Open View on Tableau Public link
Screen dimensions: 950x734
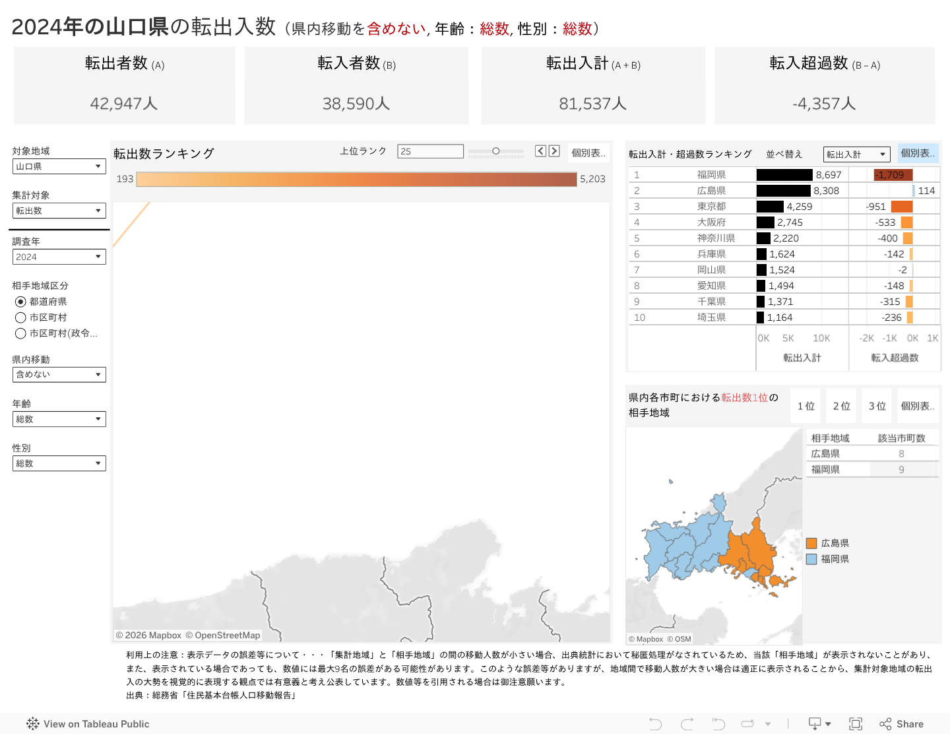tap(88, 724)
